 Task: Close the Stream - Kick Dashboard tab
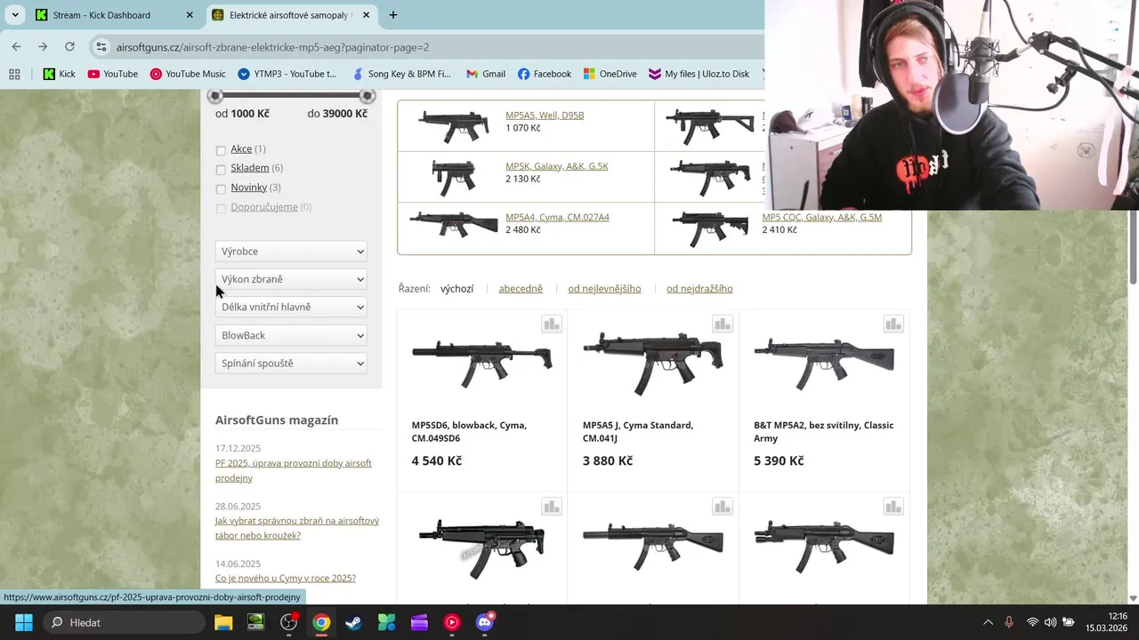(x=190, y=15)
